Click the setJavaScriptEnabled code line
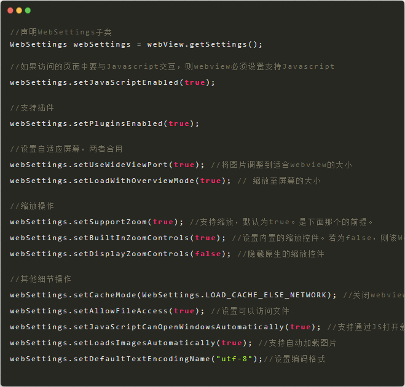405x387 pixels. click(112, 82)
